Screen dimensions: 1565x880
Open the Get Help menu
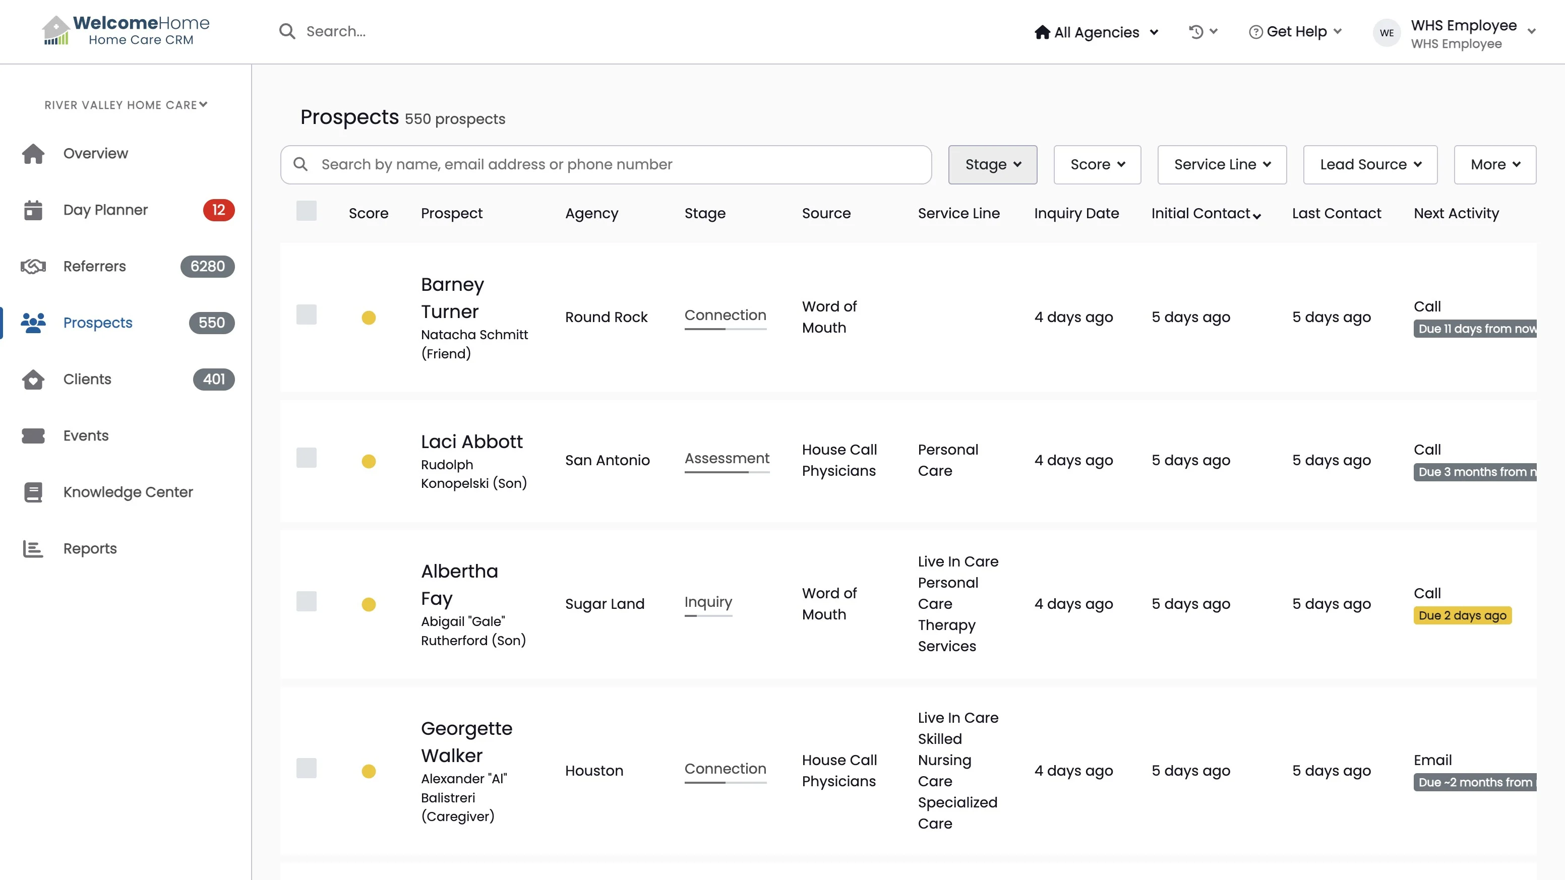click(x=1295, y=32)
